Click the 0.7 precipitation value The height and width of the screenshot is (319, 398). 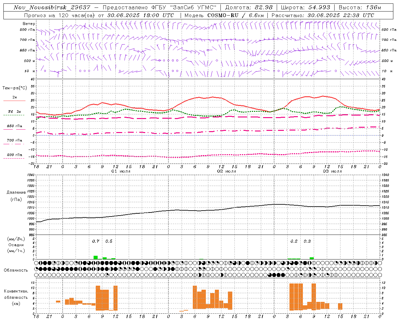coord(96,241)
